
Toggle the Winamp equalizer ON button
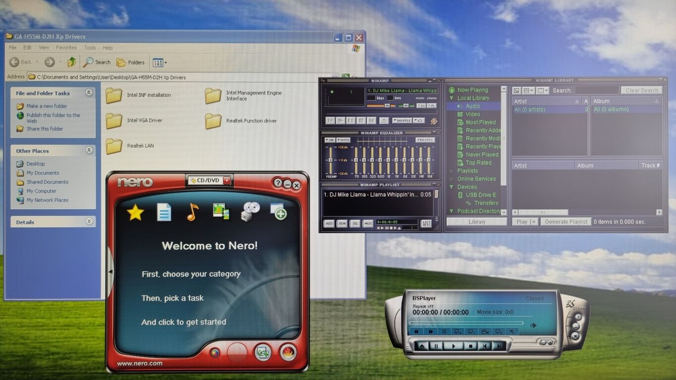coord(330,140)
